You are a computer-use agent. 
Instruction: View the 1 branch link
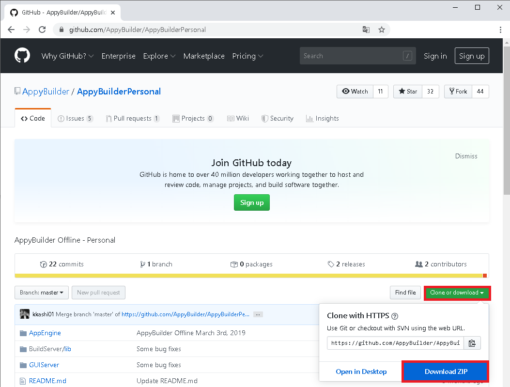pyautogui.click(x=156, y=264)
